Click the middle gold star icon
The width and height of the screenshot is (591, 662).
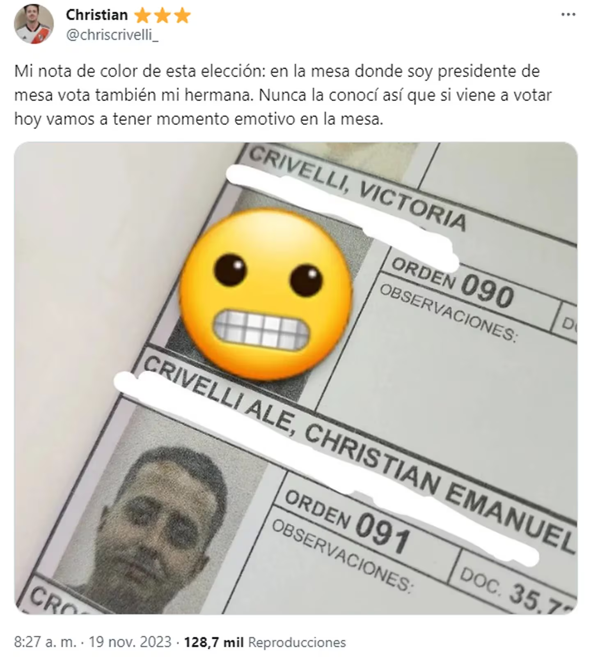point(162,16)
